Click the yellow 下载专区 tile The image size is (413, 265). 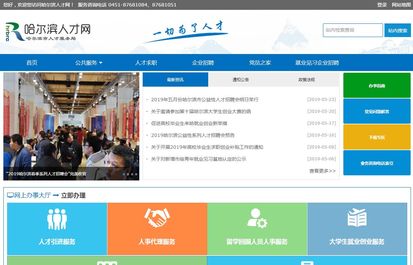coord(377,137)
